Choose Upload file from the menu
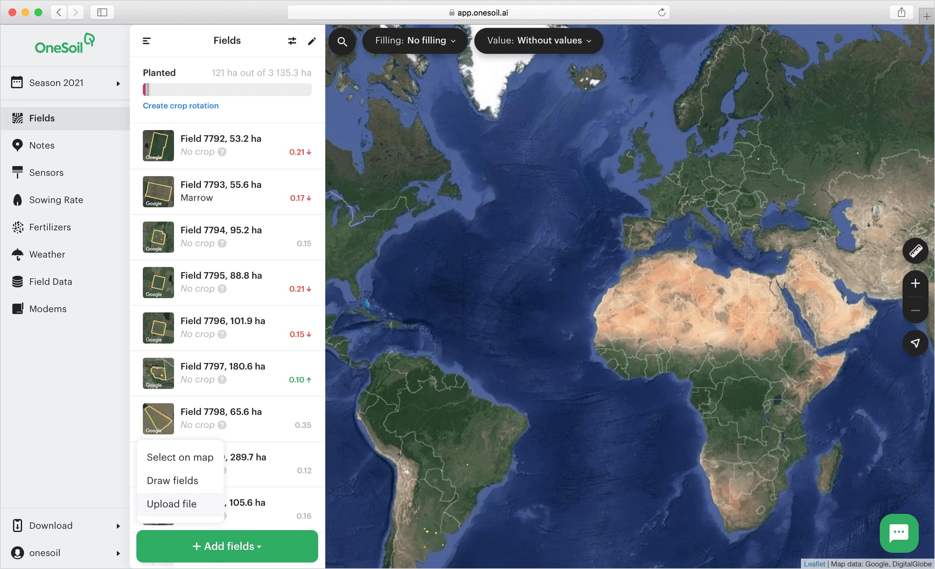Viewport: 935px width, 569px height. (171, 504)
